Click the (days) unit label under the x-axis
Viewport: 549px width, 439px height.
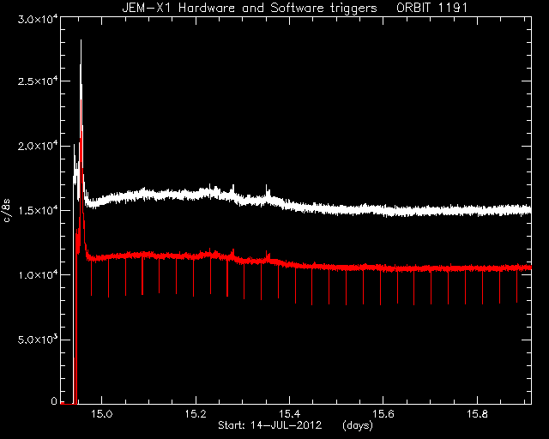[x=358, y=425]
